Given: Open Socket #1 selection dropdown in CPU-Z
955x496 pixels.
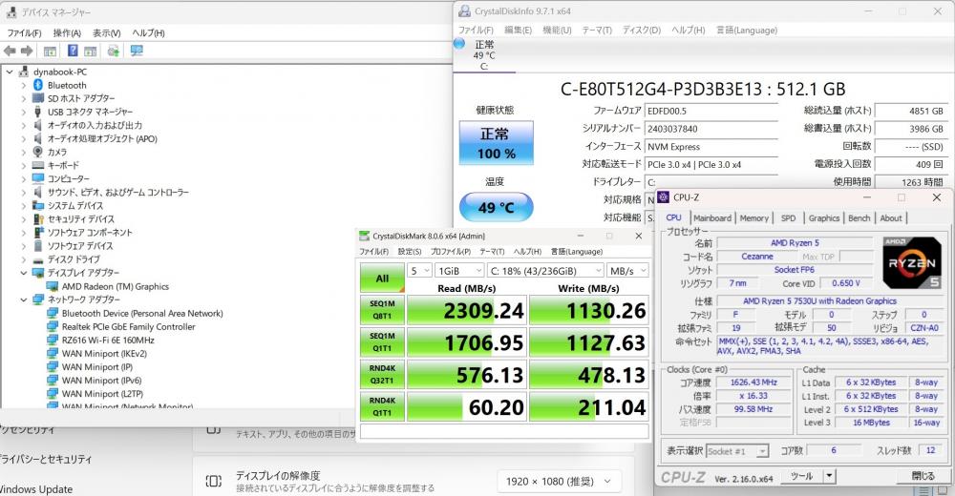Looking at the screenshot, I should click(x=737, y=451).
